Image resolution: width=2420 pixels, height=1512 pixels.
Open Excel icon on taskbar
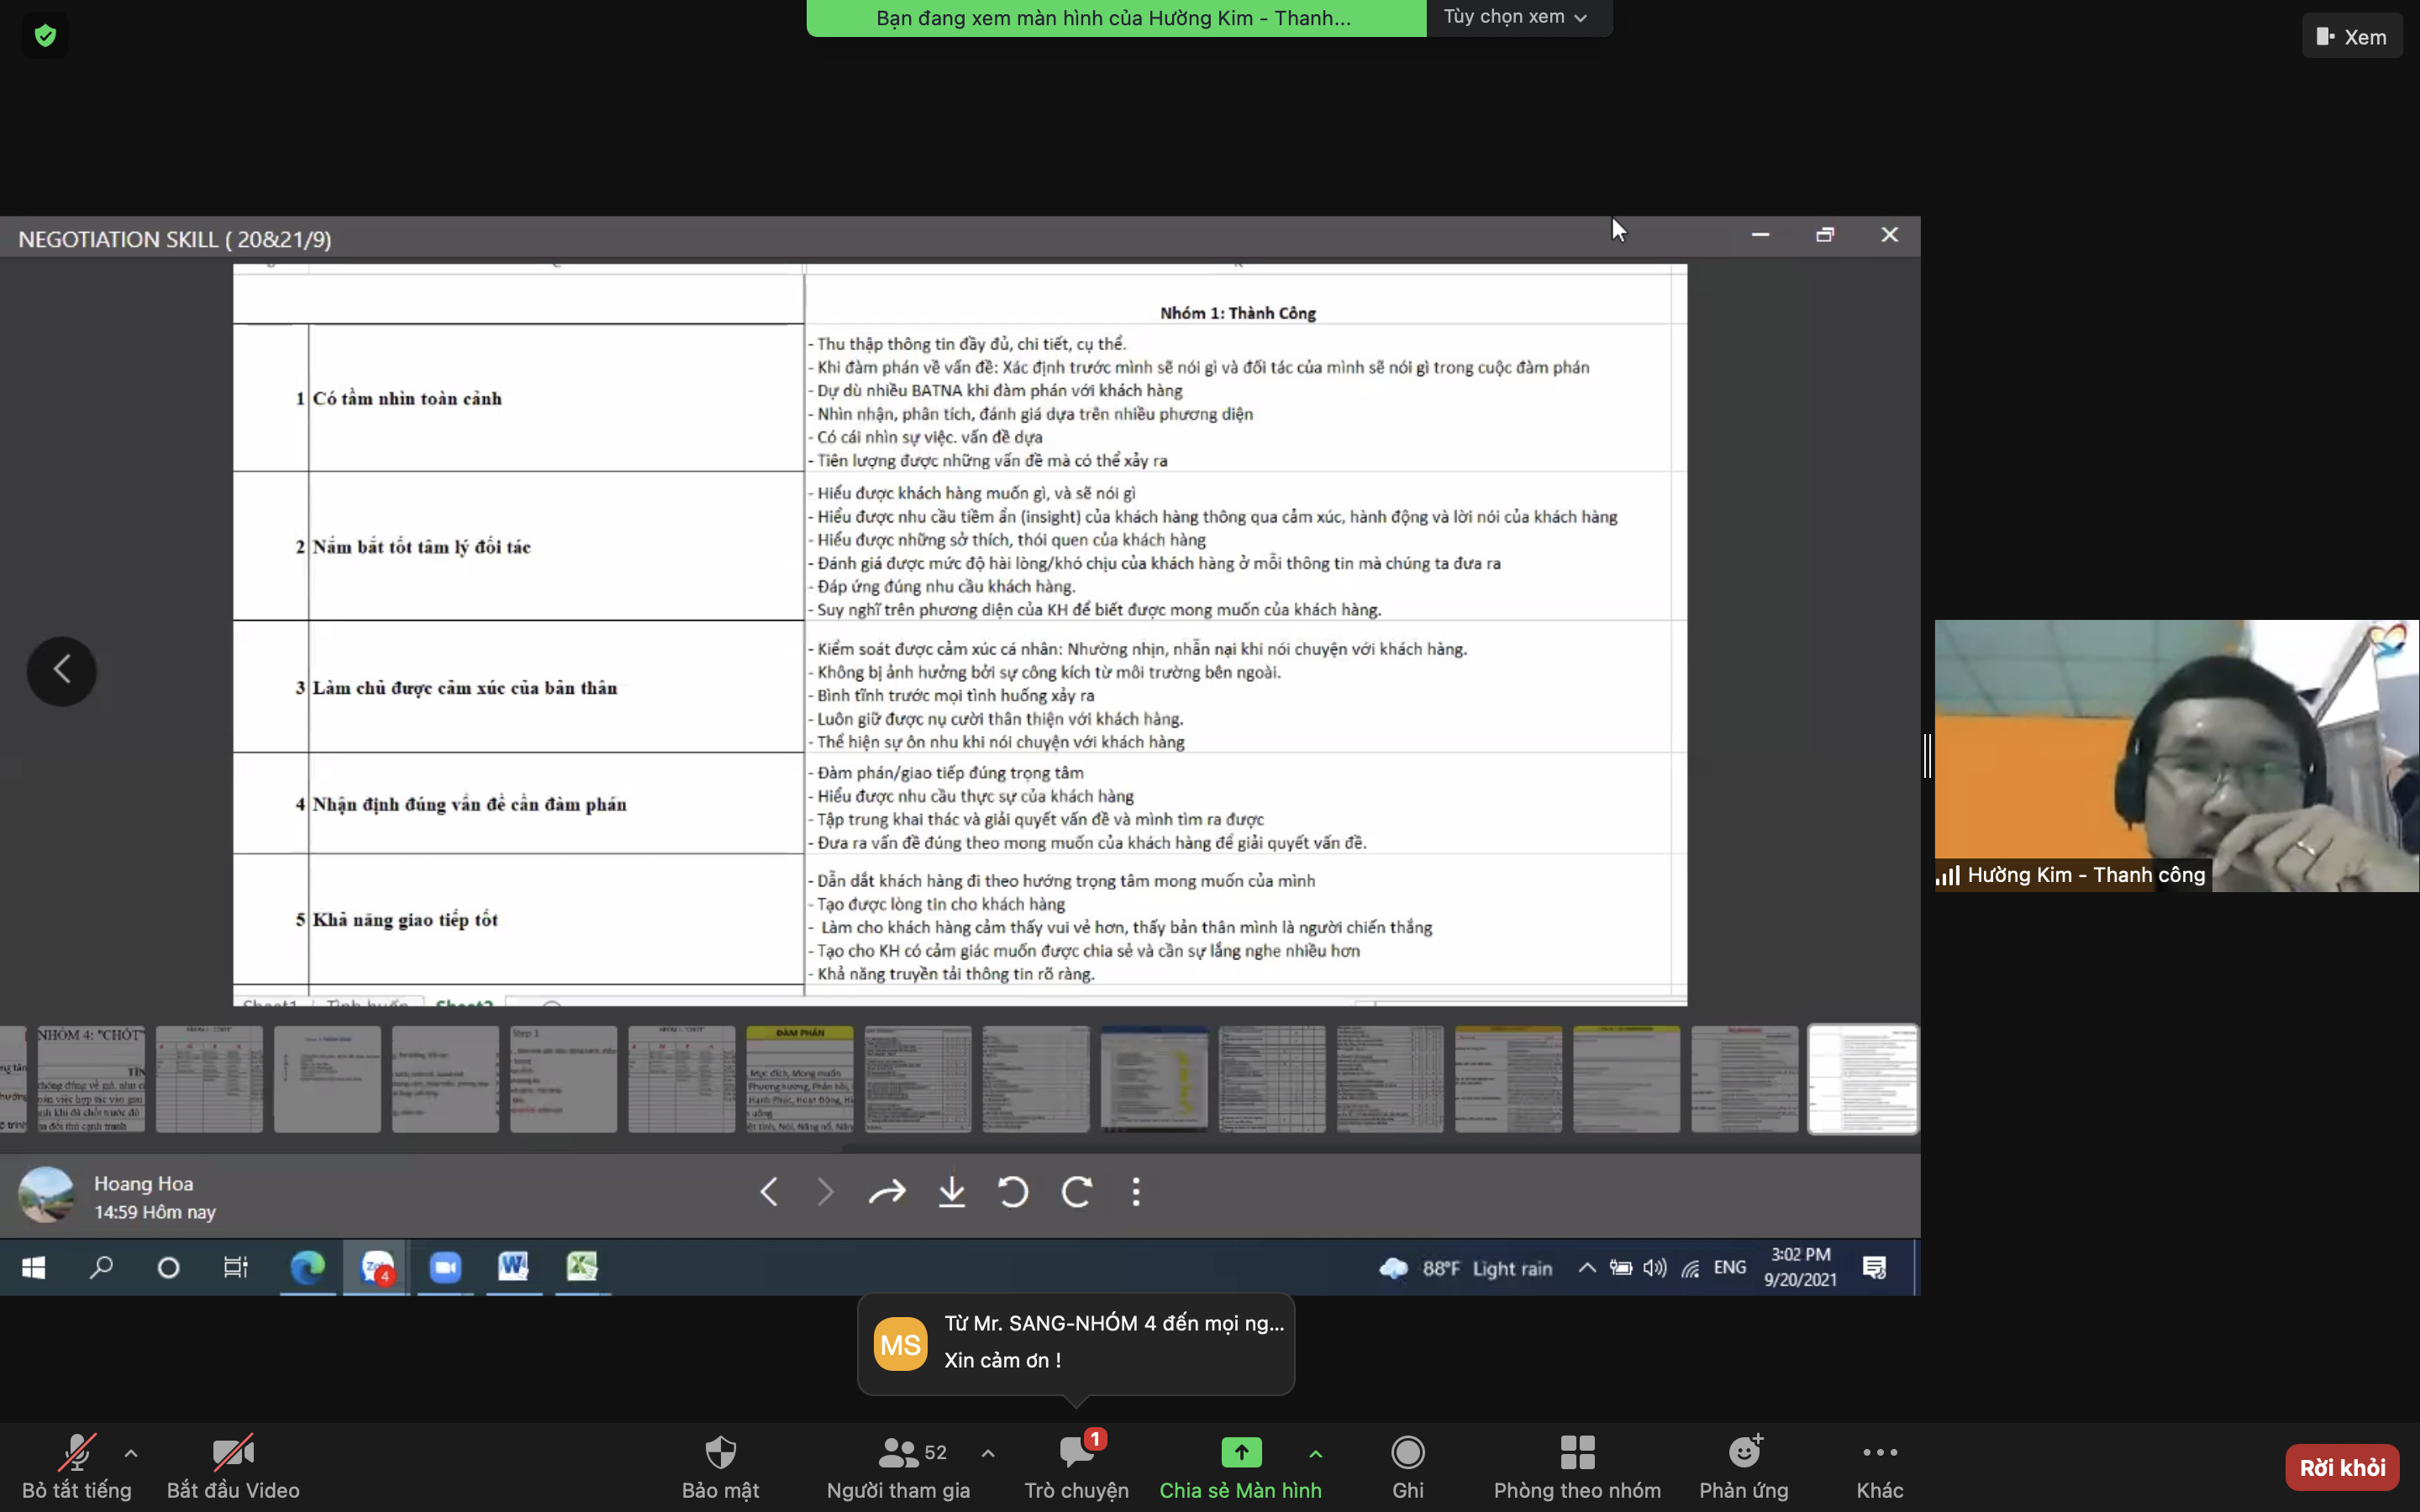tap(582, 1268)
